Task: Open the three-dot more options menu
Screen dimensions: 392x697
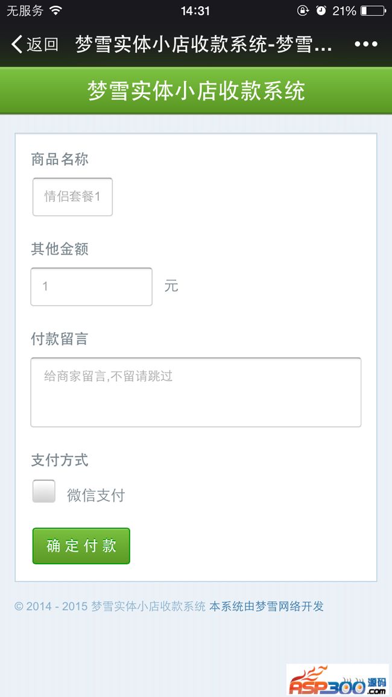Action: (x=366, y=44)
